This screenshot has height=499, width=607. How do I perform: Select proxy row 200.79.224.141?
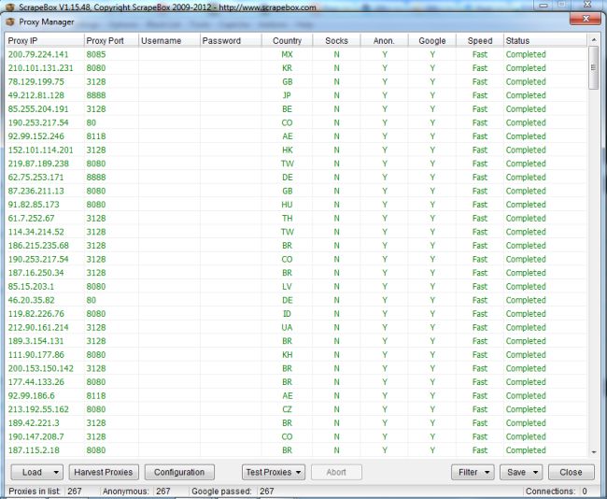[297, 54]
